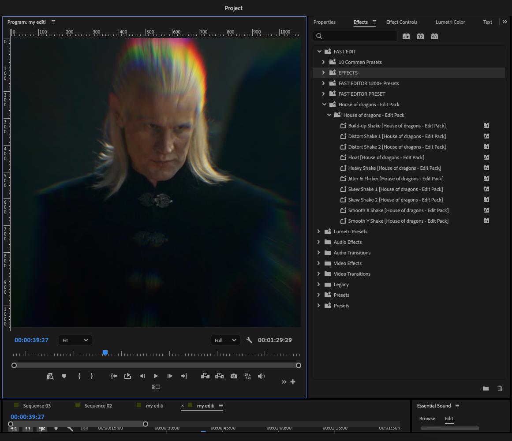The height and width of the screenshot is (441, 512).
Task: Open Program monitor settings wrench
Action: coord(249,340)
